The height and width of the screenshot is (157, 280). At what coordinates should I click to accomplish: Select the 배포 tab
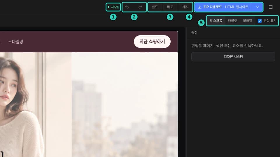click(x=170, y=7)
